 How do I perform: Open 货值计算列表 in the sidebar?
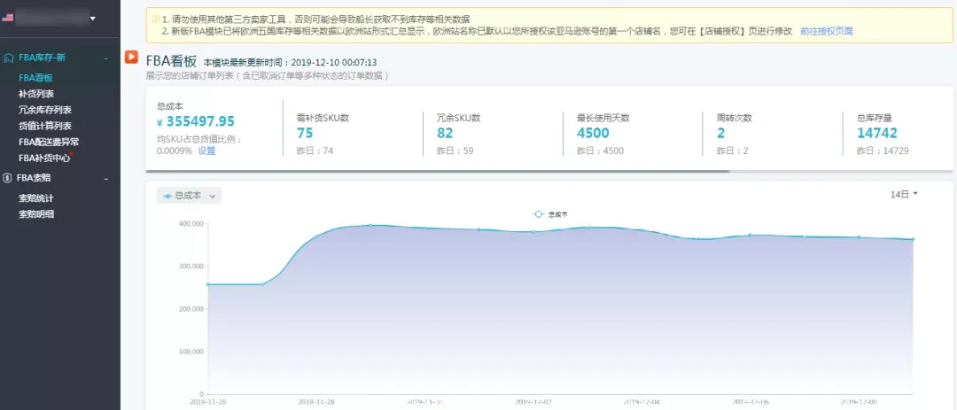(45, 126)
